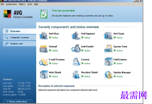
Task: Select the Overview button
Action: [20, 31]
